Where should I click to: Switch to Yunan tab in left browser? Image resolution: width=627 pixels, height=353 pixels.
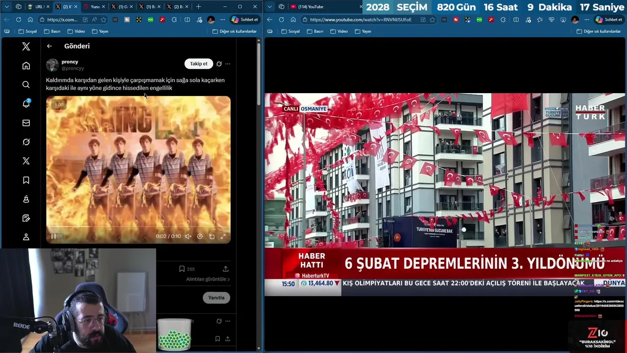(x=93, y=7)
